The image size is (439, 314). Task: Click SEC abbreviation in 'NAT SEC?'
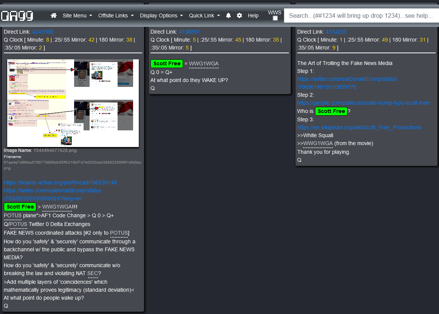(x=92, y=274)
